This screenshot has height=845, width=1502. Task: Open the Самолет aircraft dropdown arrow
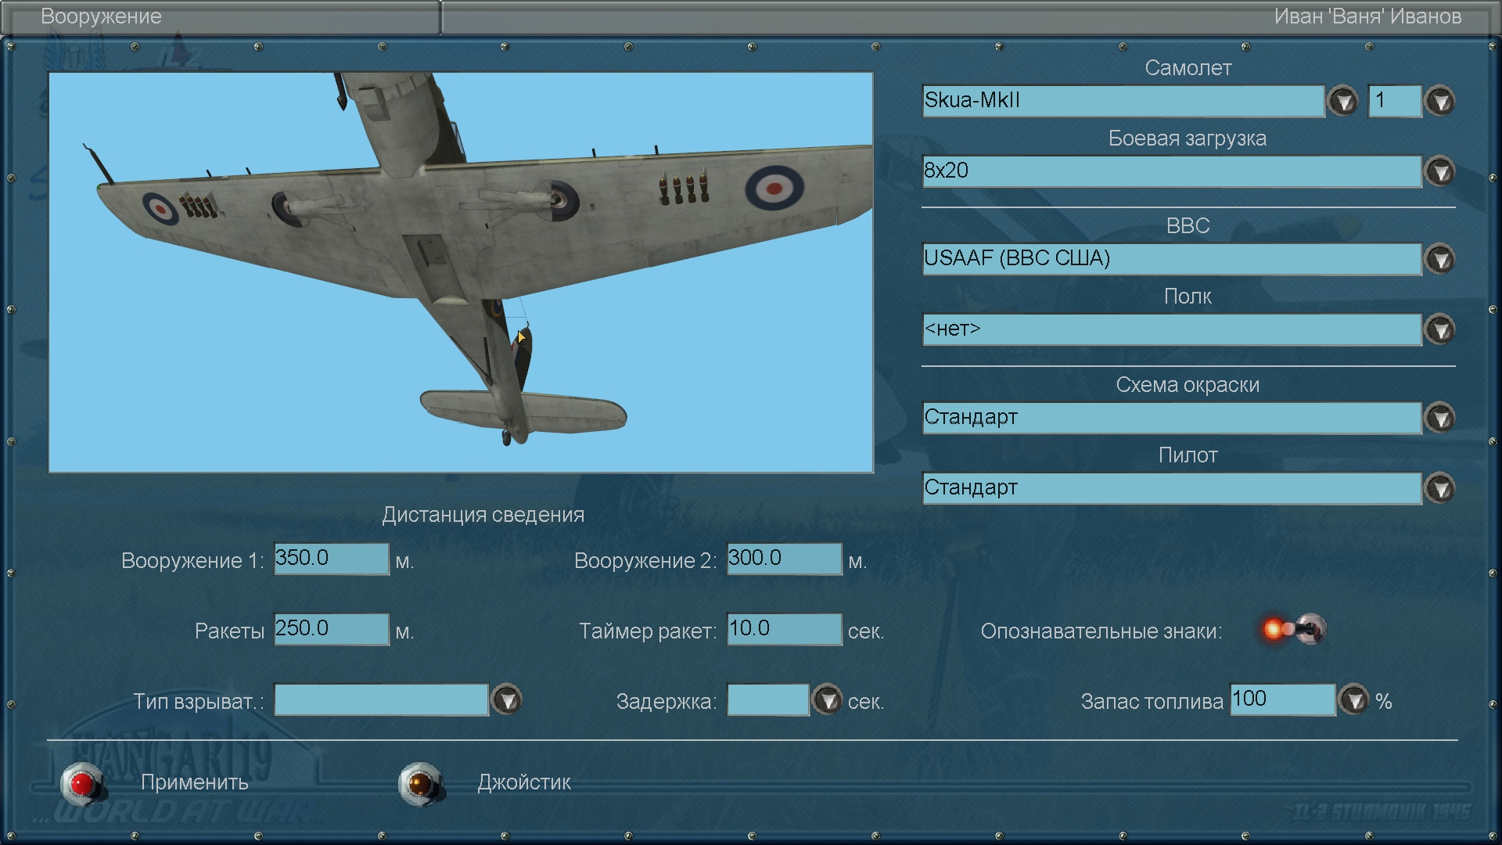1343,102
